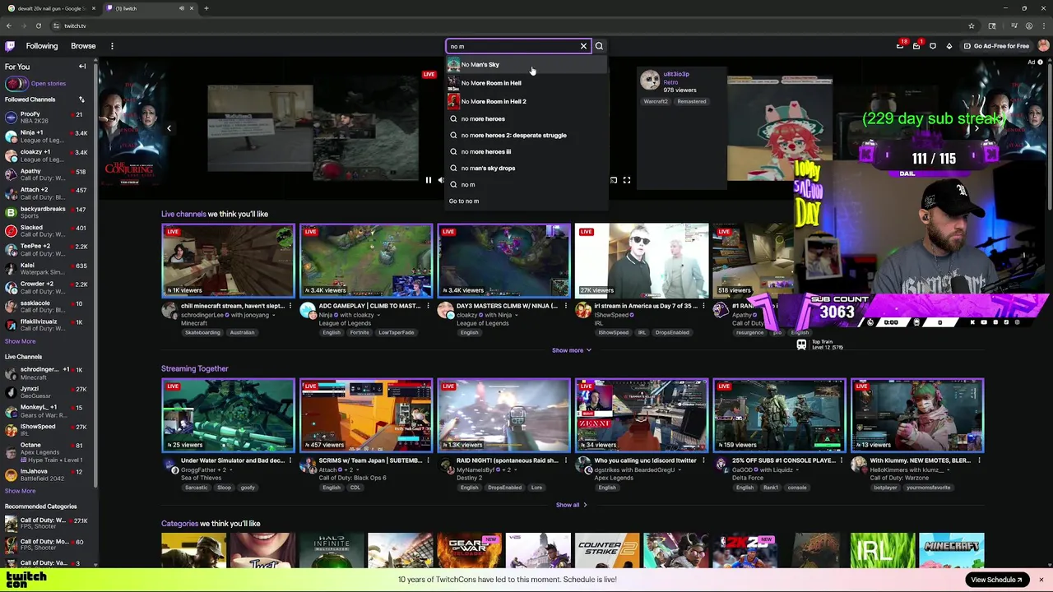The width and height of the screenshot is (1053, 592).
Task: Open ProoFy in Followed Channels
Action: [47, 118]
